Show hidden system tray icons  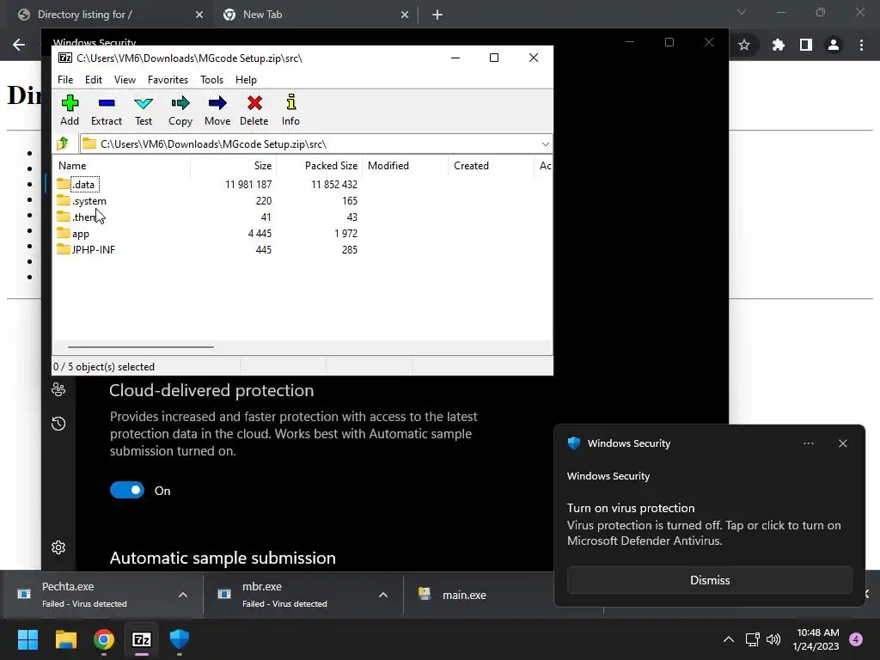[729, 639]
